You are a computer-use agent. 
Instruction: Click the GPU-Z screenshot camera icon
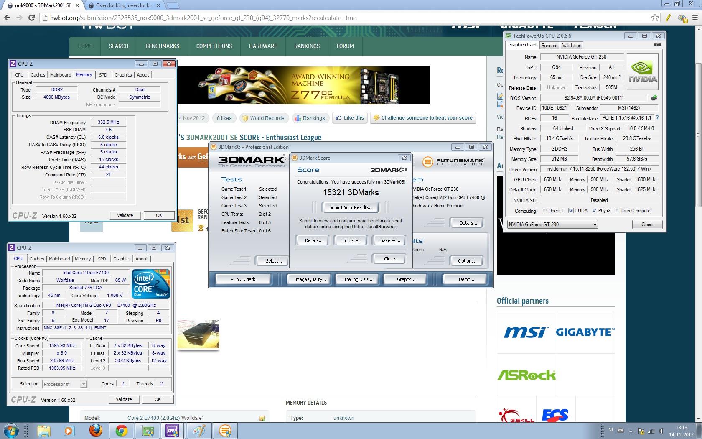click(x=657, y=45)
